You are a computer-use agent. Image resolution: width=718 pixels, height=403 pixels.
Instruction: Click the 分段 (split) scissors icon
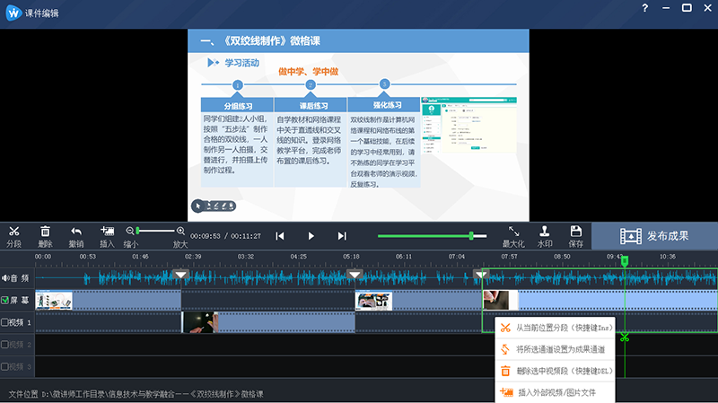[x=13, y=232]
